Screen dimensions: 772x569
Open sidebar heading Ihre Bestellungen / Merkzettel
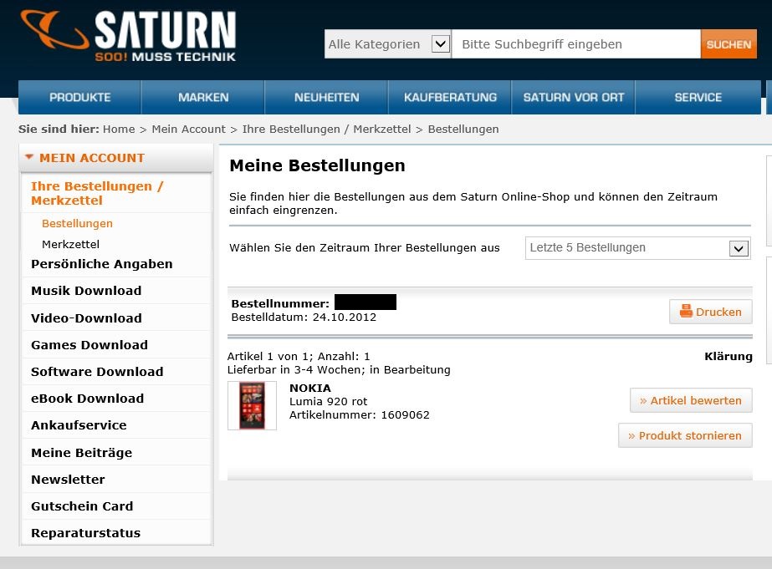tap(97, 193)
